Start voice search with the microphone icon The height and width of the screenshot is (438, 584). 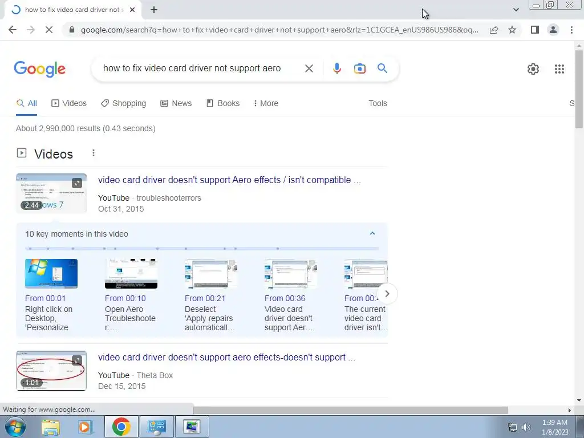coord(336,68)
